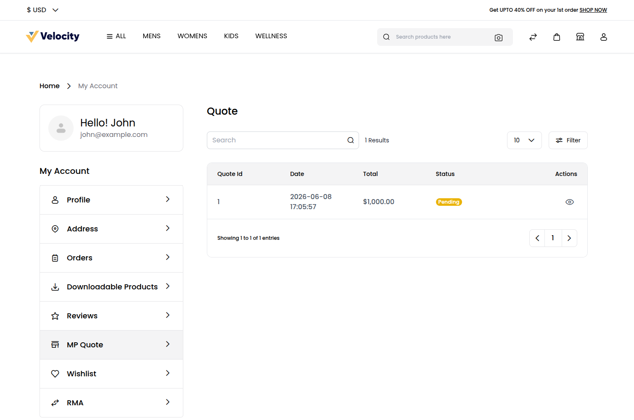Viewport: 634px width, 420px height.
Task: Open Downloadable Products menu item
Action: [111, 287]
